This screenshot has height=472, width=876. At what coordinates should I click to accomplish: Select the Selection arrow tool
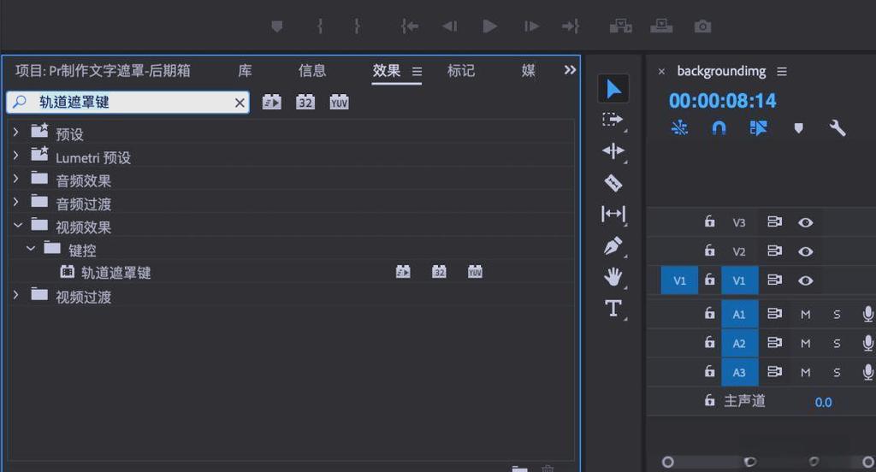613,89
